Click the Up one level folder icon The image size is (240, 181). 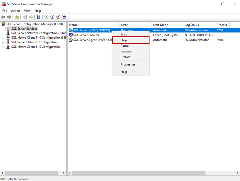point(17,17)
